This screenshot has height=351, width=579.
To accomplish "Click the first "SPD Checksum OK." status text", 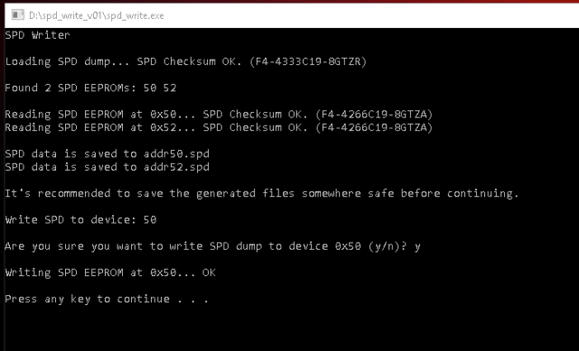I will click(189, 62).
